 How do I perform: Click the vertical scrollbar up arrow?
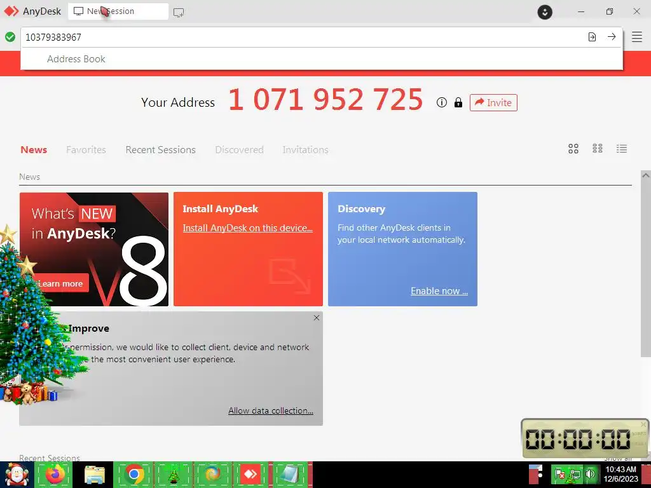point(646,175)
